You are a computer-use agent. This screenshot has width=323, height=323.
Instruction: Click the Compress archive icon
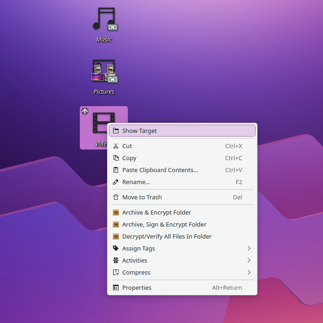(116, 272)
